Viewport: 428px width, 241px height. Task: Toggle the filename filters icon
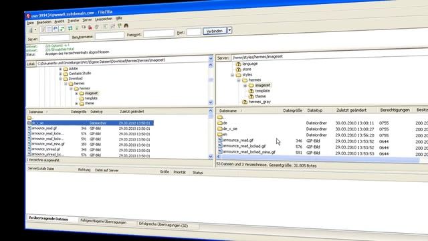tap(106, 26)
